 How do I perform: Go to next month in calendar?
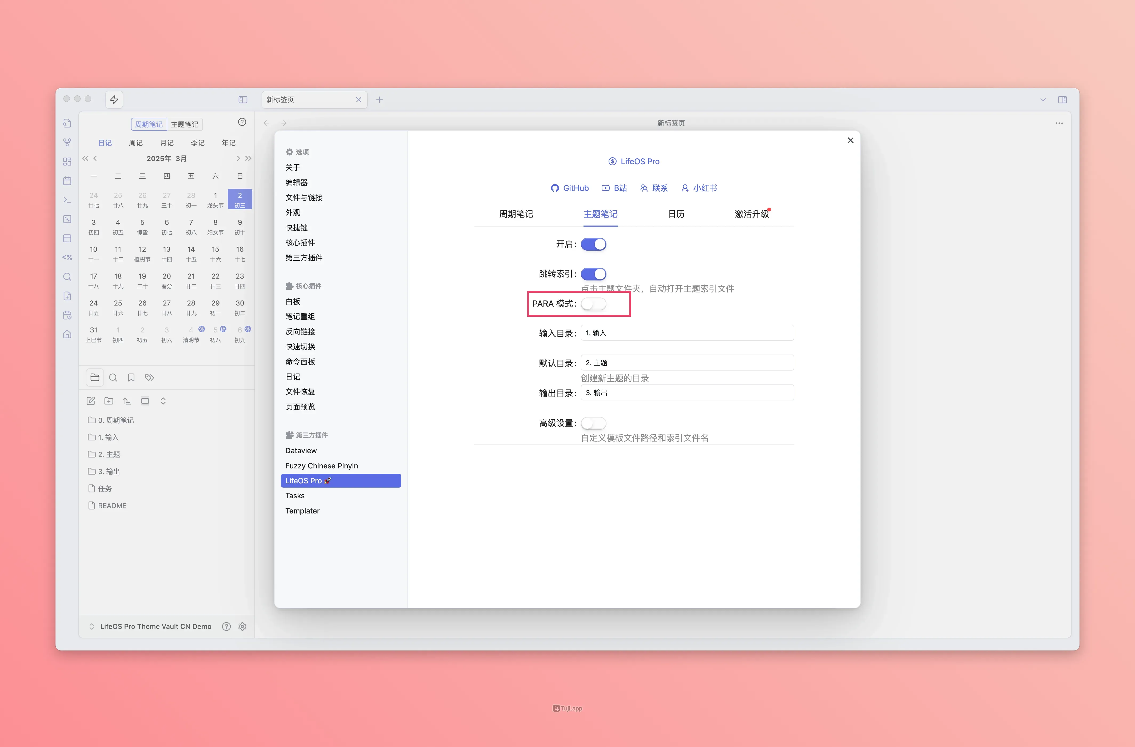pos(238,158)
